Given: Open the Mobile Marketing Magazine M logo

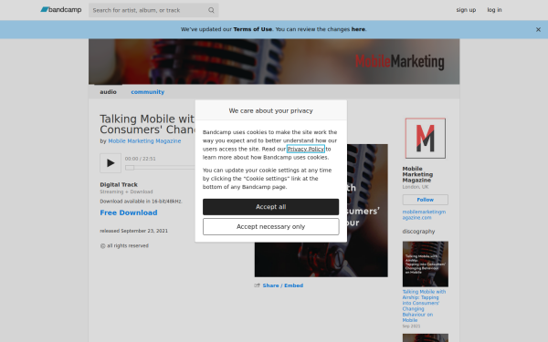Looking at the screenshot, I should click(426, 139).
